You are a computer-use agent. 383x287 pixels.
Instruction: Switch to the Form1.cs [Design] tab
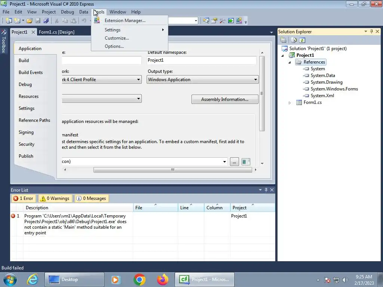coord(56,32)
